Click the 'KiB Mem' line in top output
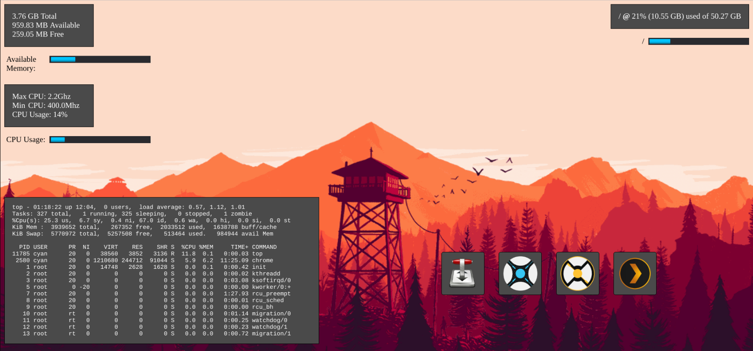This screenshot has width=753, height=351. pyautogui.click(x=144, y=227)
